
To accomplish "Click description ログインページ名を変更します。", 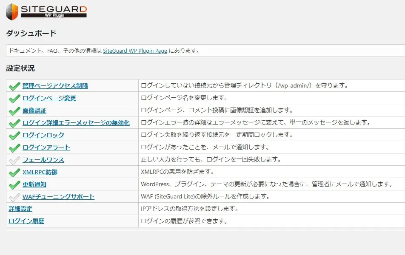I will click(185, 98).
